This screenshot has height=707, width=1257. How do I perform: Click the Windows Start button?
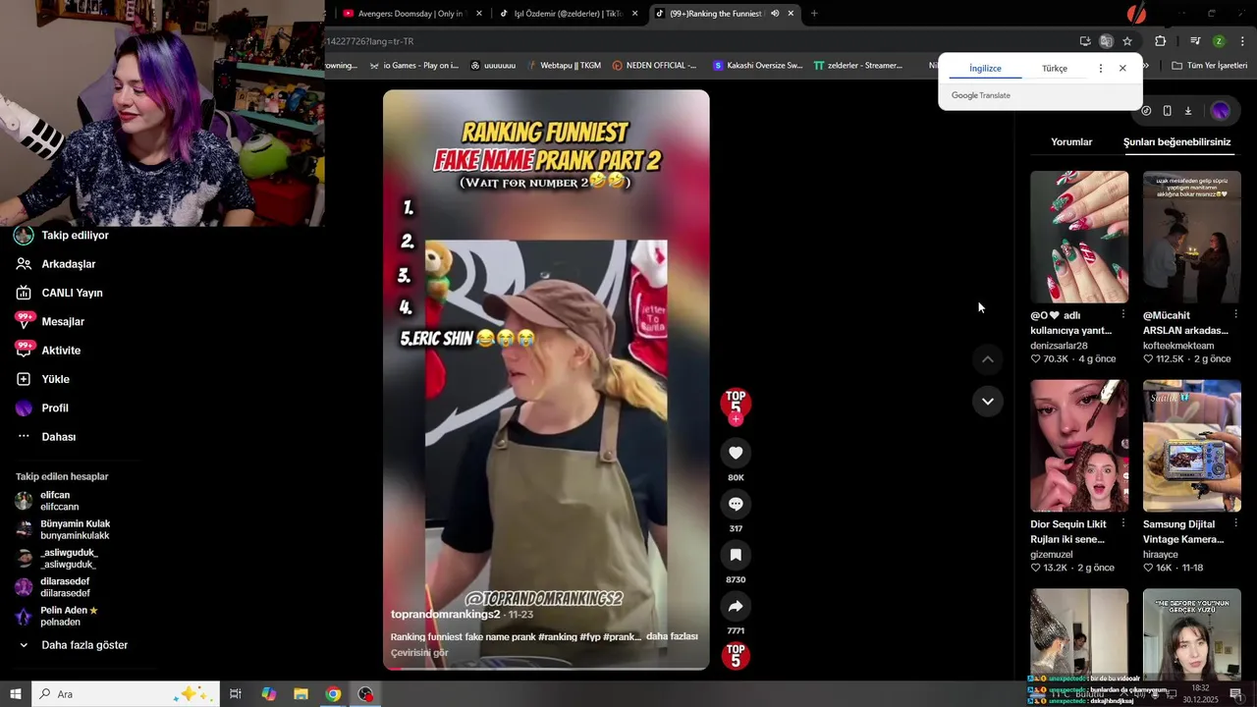15,694
